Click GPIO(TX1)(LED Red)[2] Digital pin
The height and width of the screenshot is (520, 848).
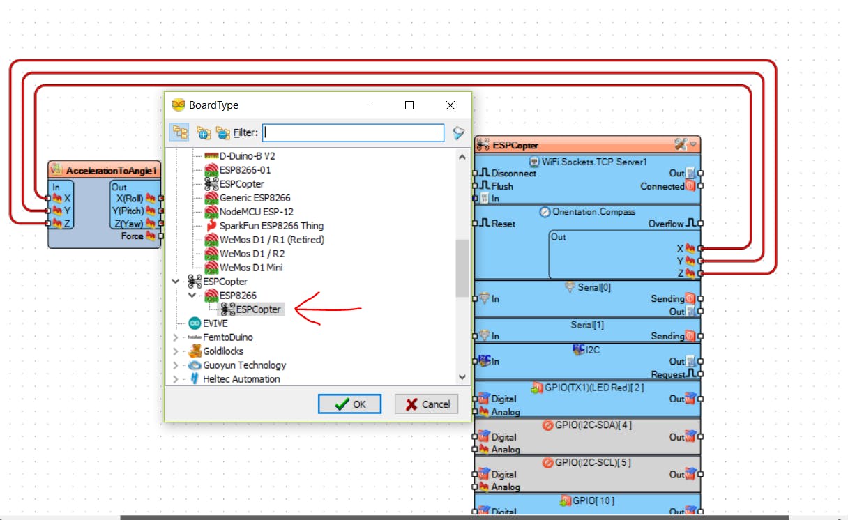coord(475,399)
